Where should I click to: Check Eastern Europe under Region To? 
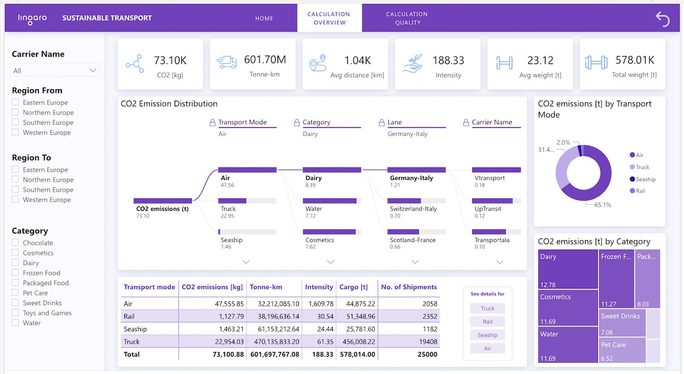16,169
